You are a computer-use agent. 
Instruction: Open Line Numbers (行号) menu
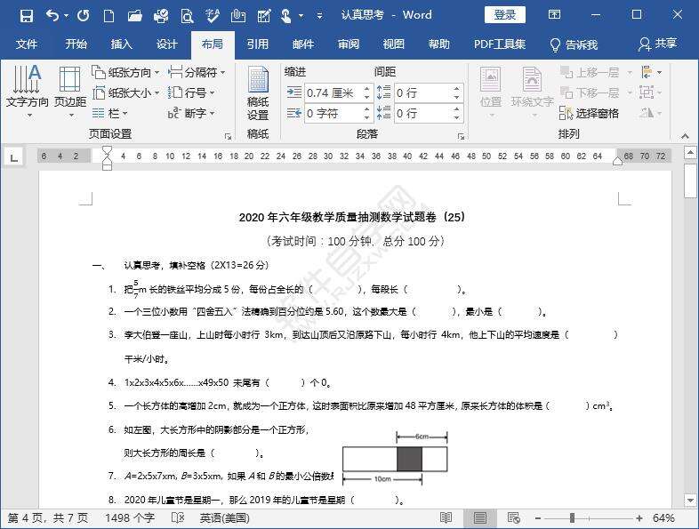pos(191,92)
